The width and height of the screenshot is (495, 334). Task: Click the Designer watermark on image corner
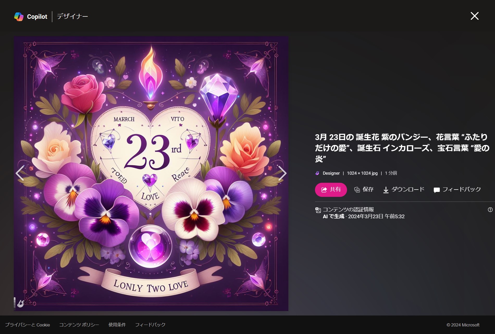[x=20, y=303]
